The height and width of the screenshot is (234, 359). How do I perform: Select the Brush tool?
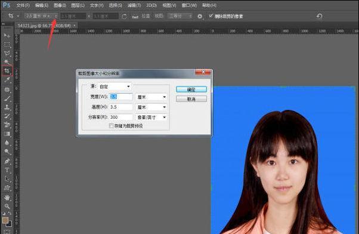tap(7, 98)
